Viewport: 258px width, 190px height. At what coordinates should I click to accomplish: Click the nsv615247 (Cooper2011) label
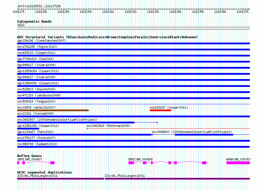click(169, 107)
